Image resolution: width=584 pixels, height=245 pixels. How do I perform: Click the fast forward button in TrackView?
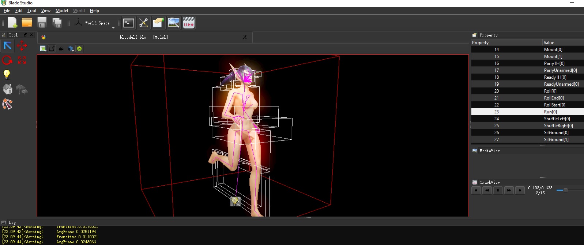click(x=509, y=190)
